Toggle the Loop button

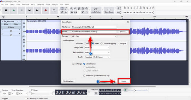coord(54,10)
